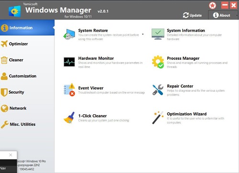Click the 1-Click Cleaner broom icon
Image resolution: width=239 pixels, height=173 pixels.
click(x=69, y=118)
